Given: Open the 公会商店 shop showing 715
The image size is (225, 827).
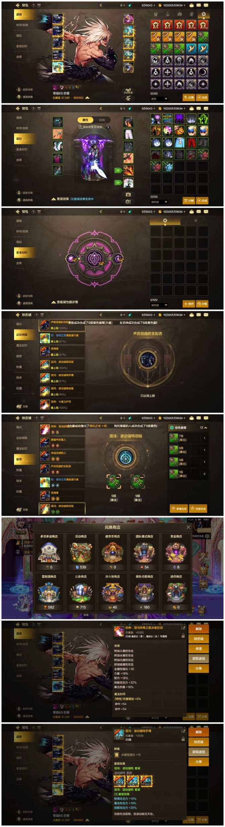Looking at the screenshot, I should (81, 592).
